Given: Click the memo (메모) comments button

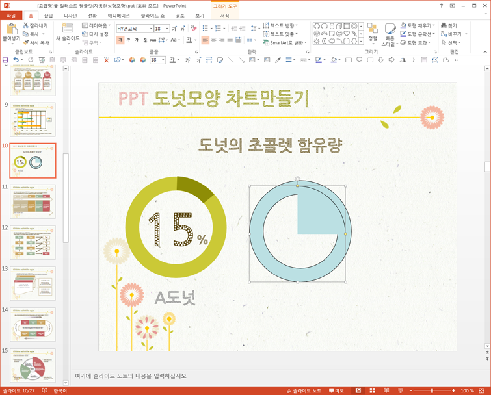Looking at the screenshot, I should click(337, 390).
